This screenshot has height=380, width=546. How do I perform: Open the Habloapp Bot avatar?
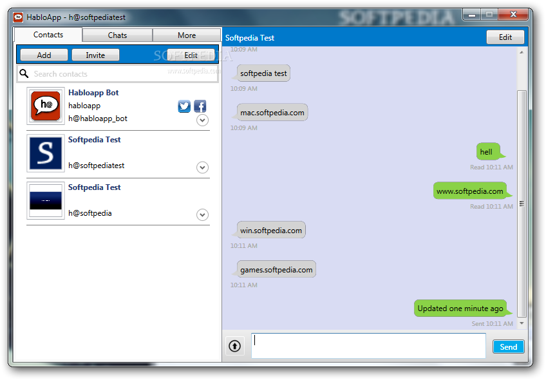[x=46, y=106]
